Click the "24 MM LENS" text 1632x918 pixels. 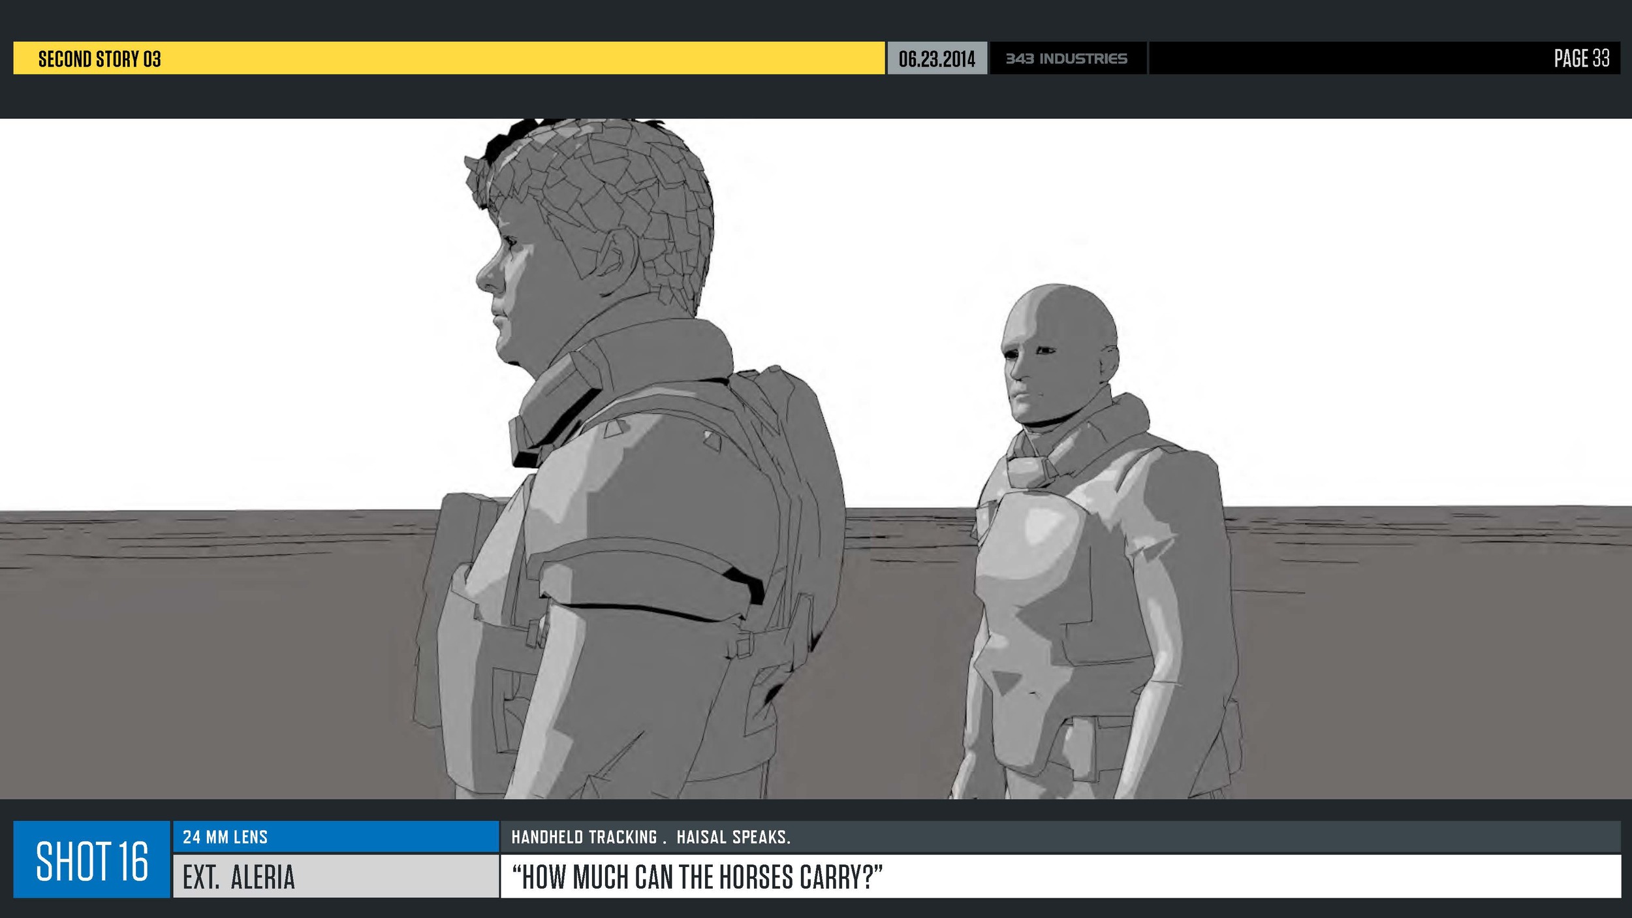tap(225, 837)
